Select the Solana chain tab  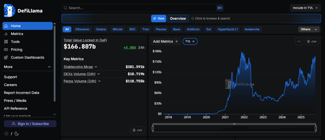[101, 29]
